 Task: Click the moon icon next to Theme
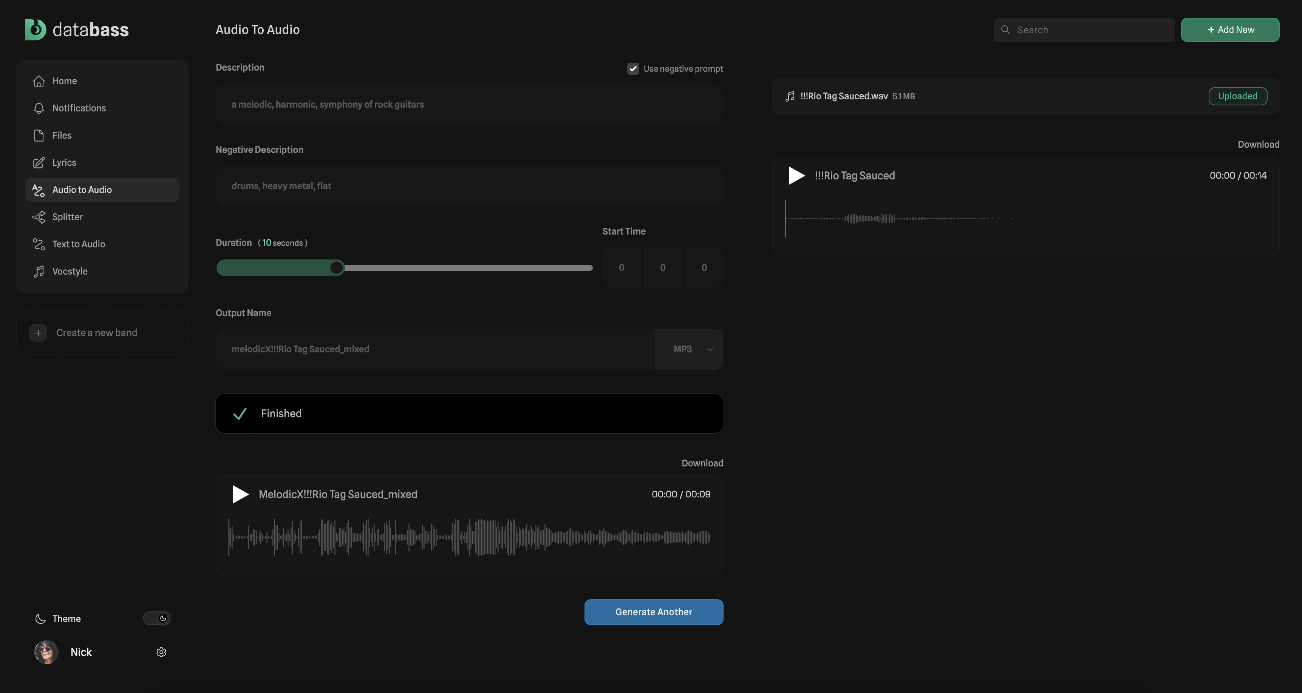click(40, 619)
